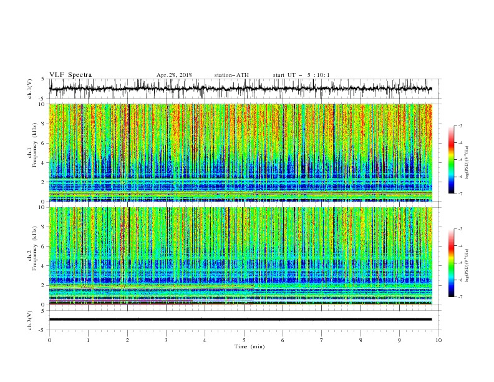
Task: Click the log(PSD) label beside ch.2 colorbar
Action: 467,266
